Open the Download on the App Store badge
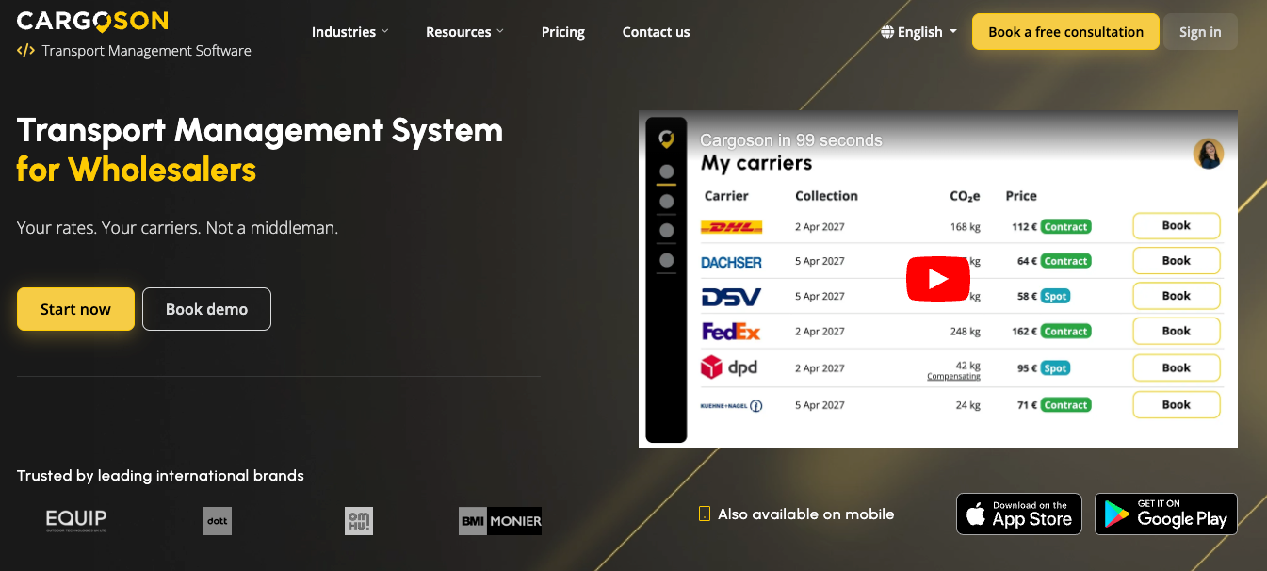This screenshot has width=1267, height=571. 1019,514
